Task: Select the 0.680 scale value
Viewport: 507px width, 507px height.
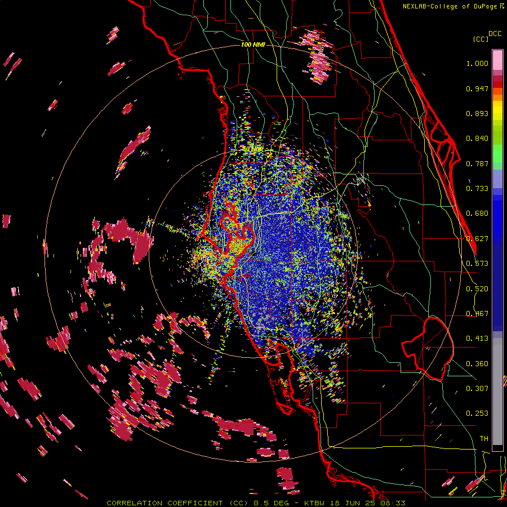Action: (x=477, y=214)
